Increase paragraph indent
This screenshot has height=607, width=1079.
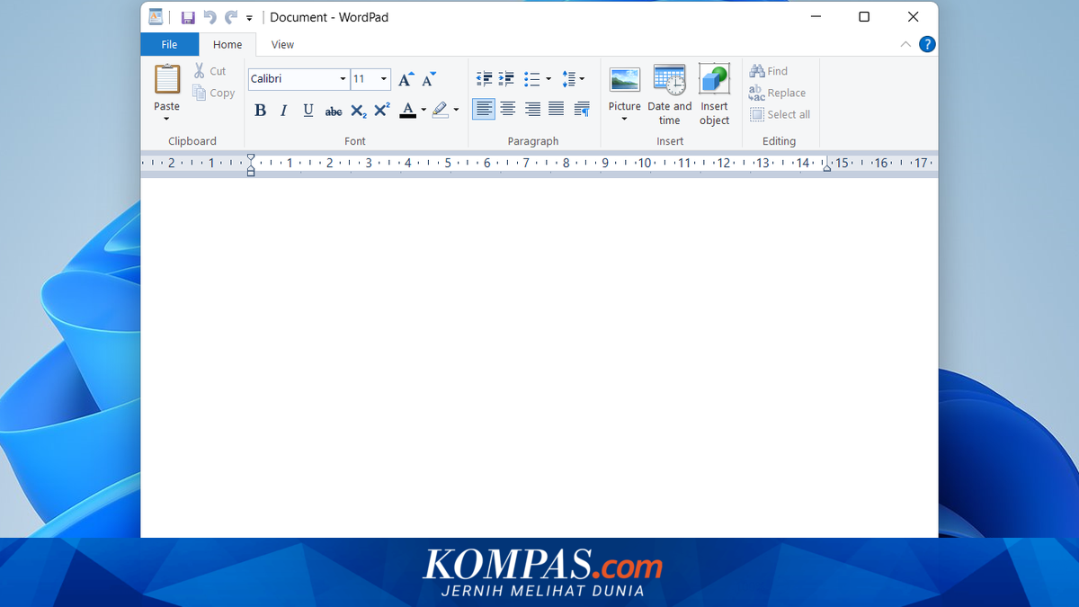[507, 79]
